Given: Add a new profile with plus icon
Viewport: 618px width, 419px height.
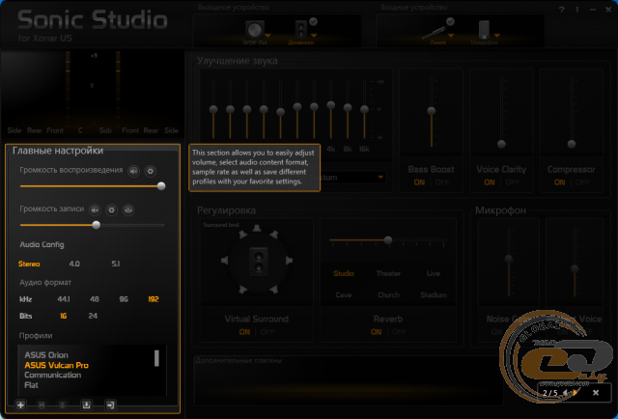Looking at the screenshot, I should click(x=20, y=405).
